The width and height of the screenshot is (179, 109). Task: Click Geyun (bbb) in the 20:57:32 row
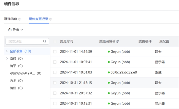(120, 93)
